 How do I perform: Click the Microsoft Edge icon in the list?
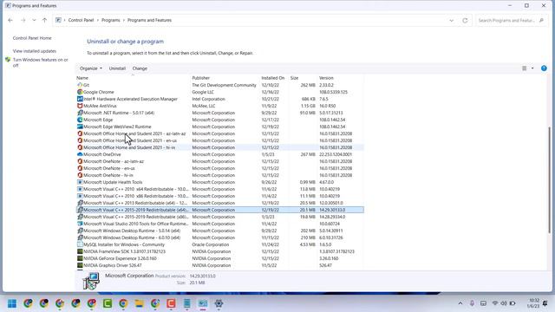click(x=80, y=120)
